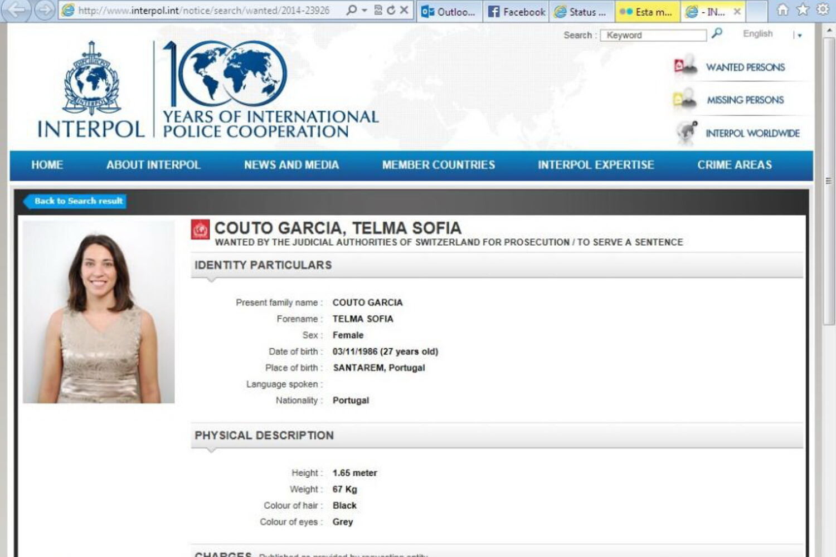
Task: Open the browser Tools gear icon
Action: coord(822,10)
